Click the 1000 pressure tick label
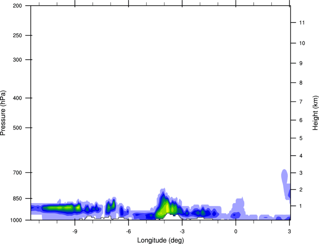The image size is (319, 244). point(16,220)
